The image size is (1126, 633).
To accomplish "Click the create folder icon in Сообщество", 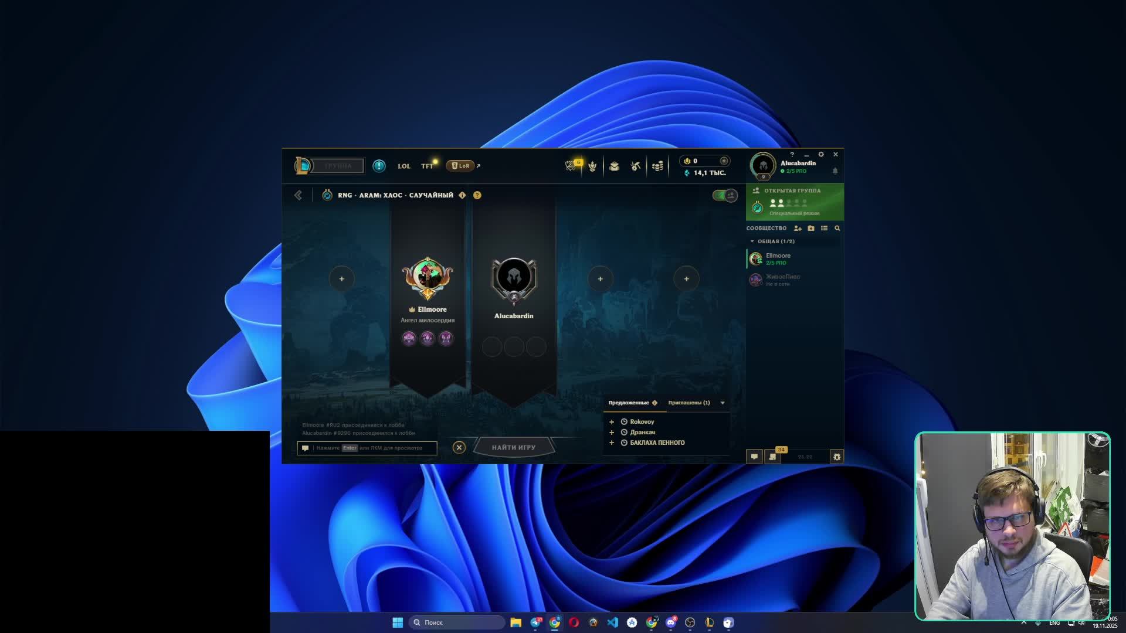I will [x=811, y=229].
